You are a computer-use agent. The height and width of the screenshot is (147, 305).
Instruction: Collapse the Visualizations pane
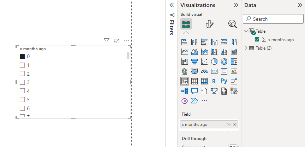click(236, 5)
